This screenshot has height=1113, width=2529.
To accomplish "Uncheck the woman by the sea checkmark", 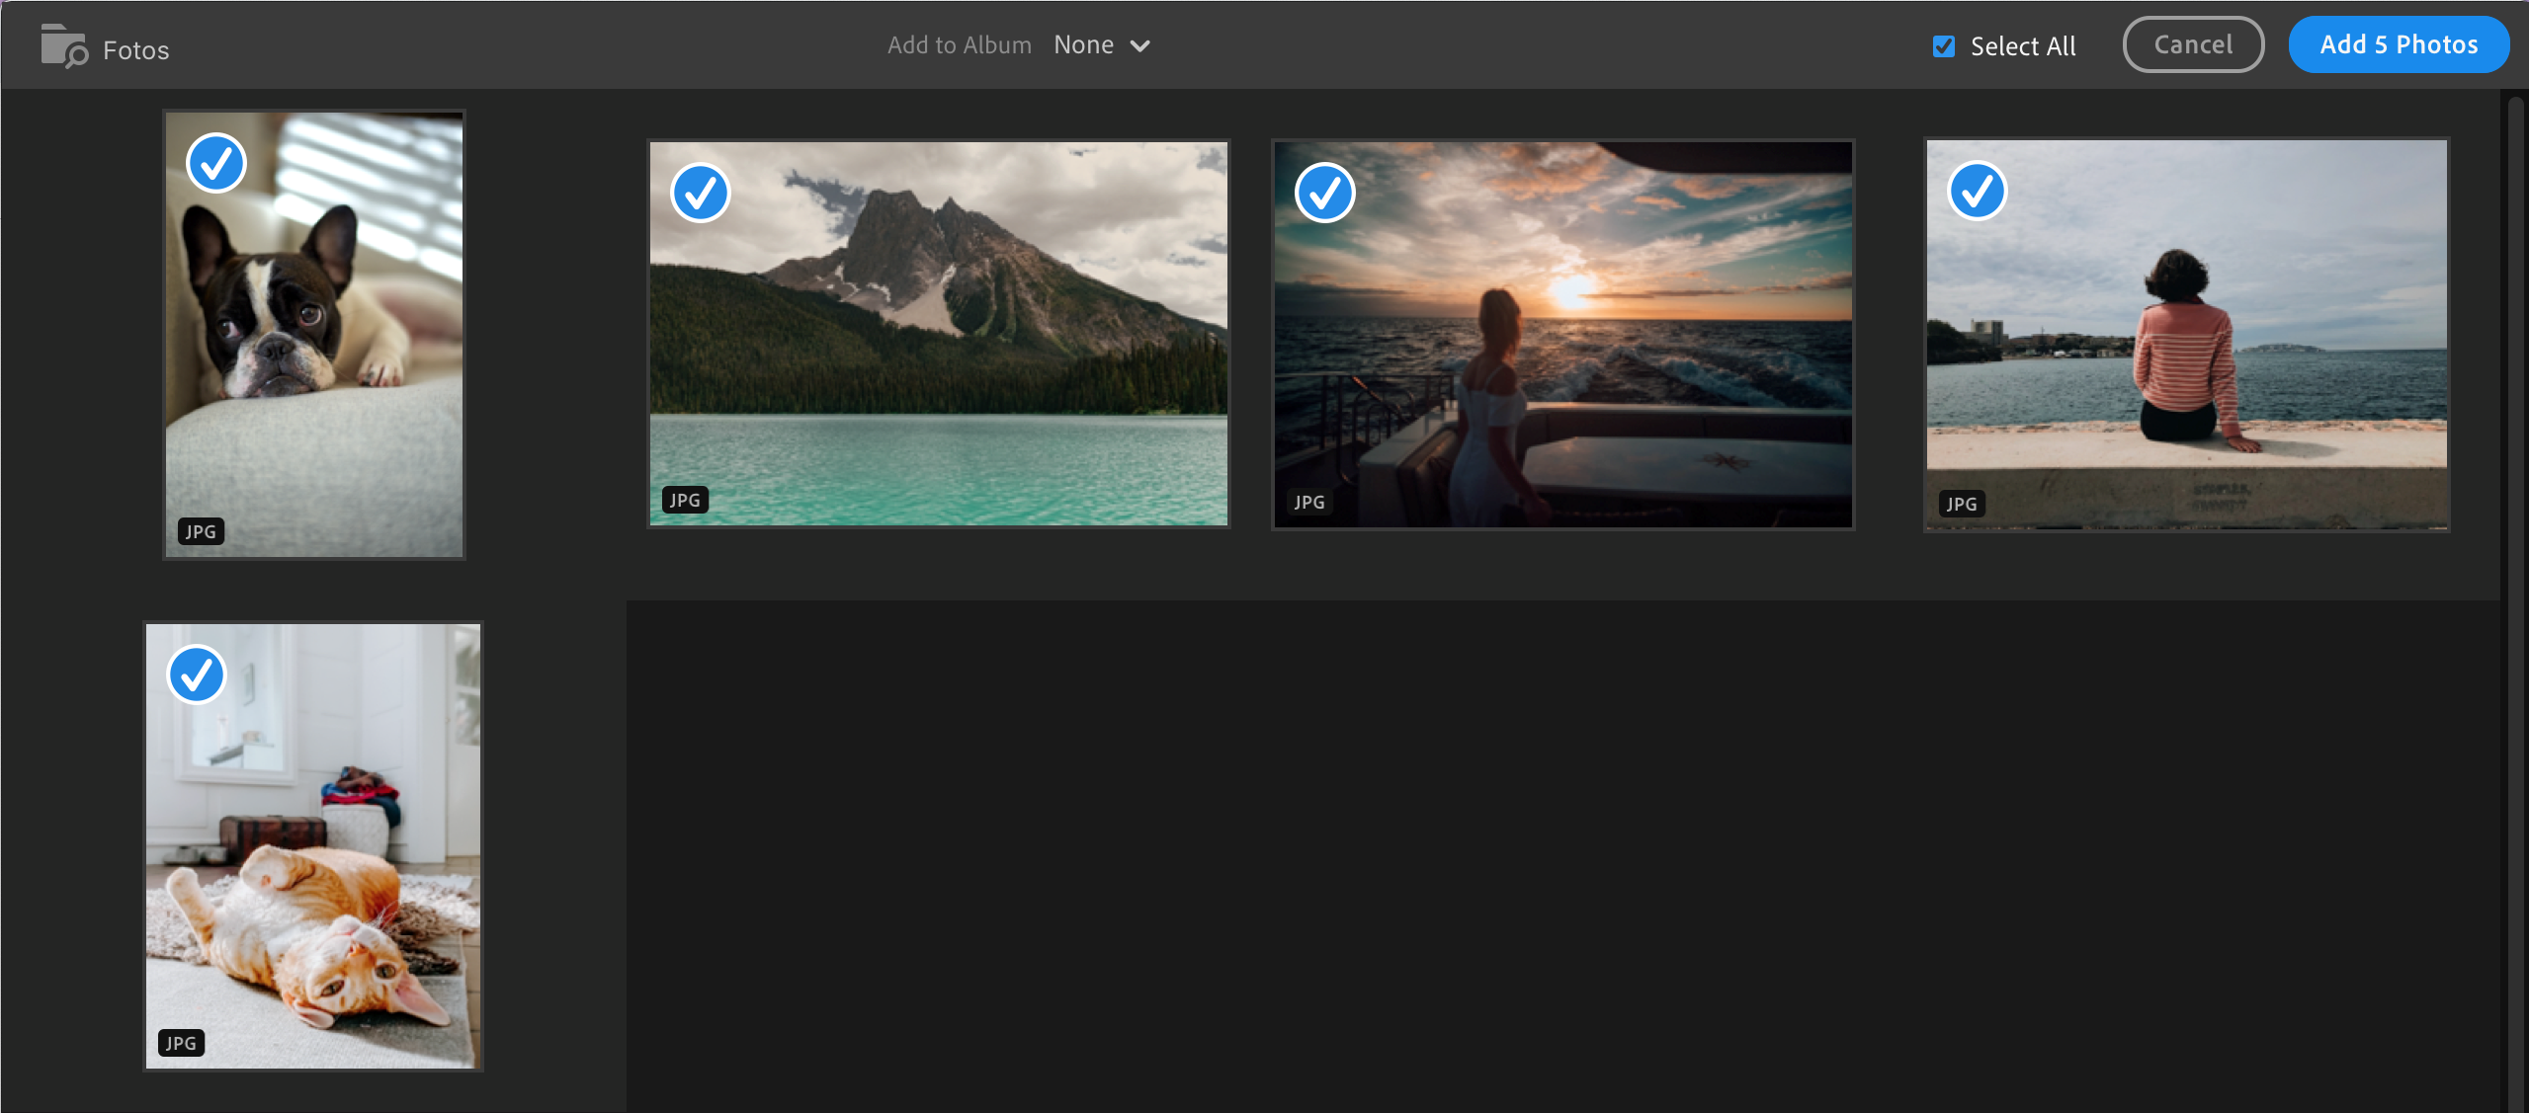I will (x=1977, y=191).
